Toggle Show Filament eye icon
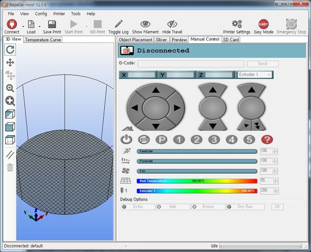Viewport: 311px width, 252px height. click(x=145, y=24)
